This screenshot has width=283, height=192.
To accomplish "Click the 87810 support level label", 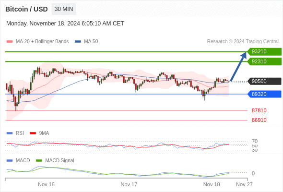I will point(259,110).
